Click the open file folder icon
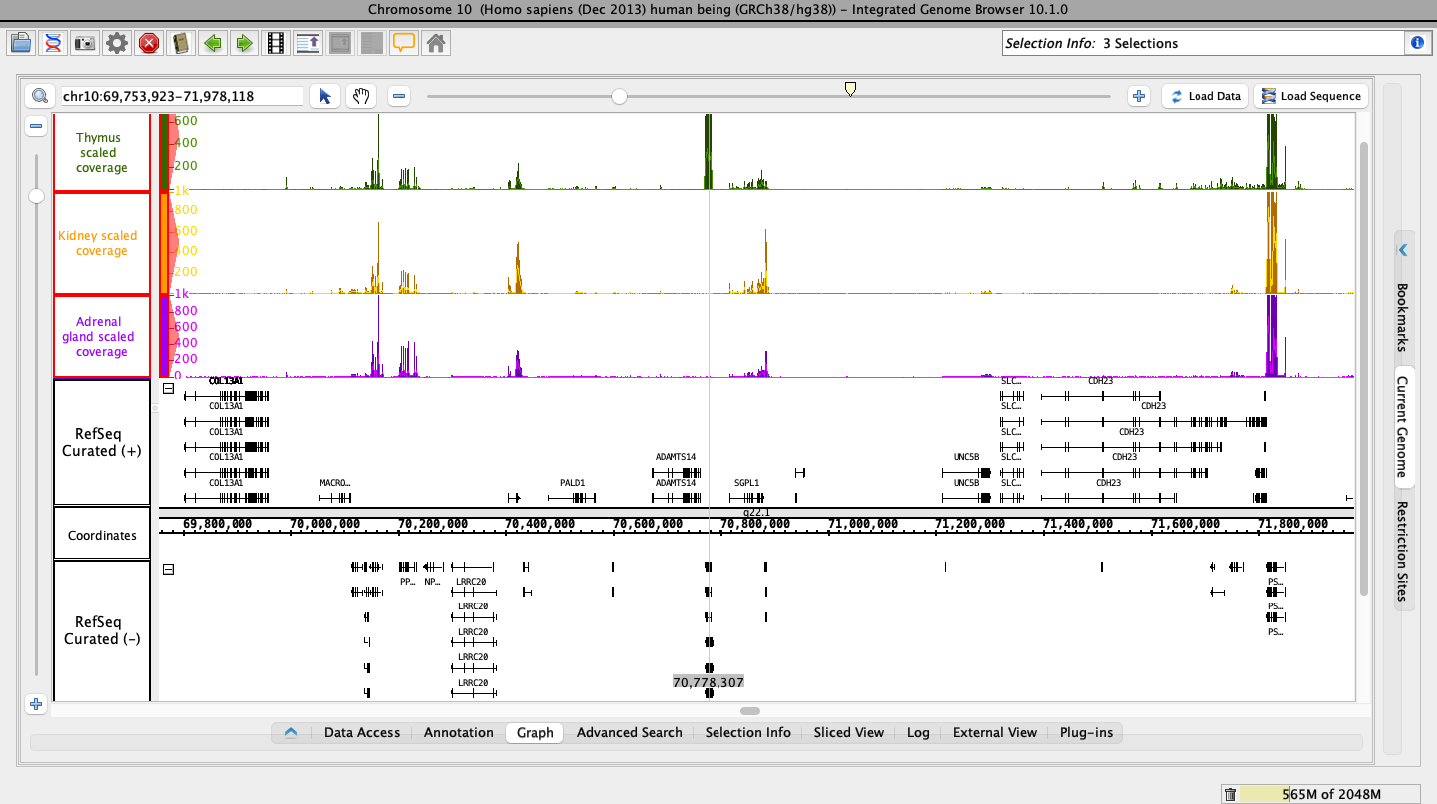Viewport: 1437px width, 804px height. 21,43
